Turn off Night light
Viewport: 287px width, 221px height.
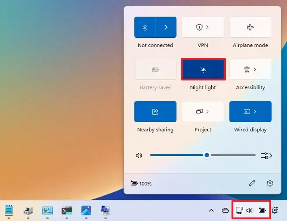[203, 69]
